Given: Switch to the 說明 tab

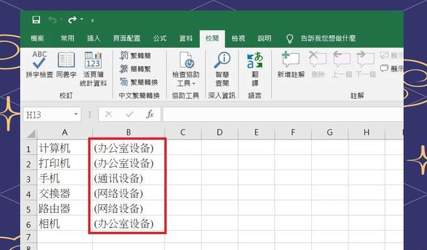Looking at the screenshot, I should pos(264,38).
